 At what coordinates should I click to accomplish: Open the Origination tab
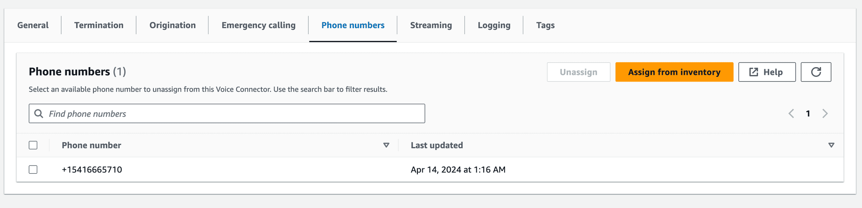(172, 25)
